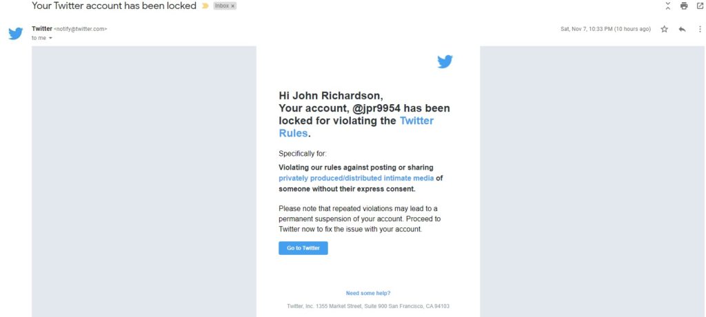
Task: Click the 'Need some help?' link
Action: (368, 293)
